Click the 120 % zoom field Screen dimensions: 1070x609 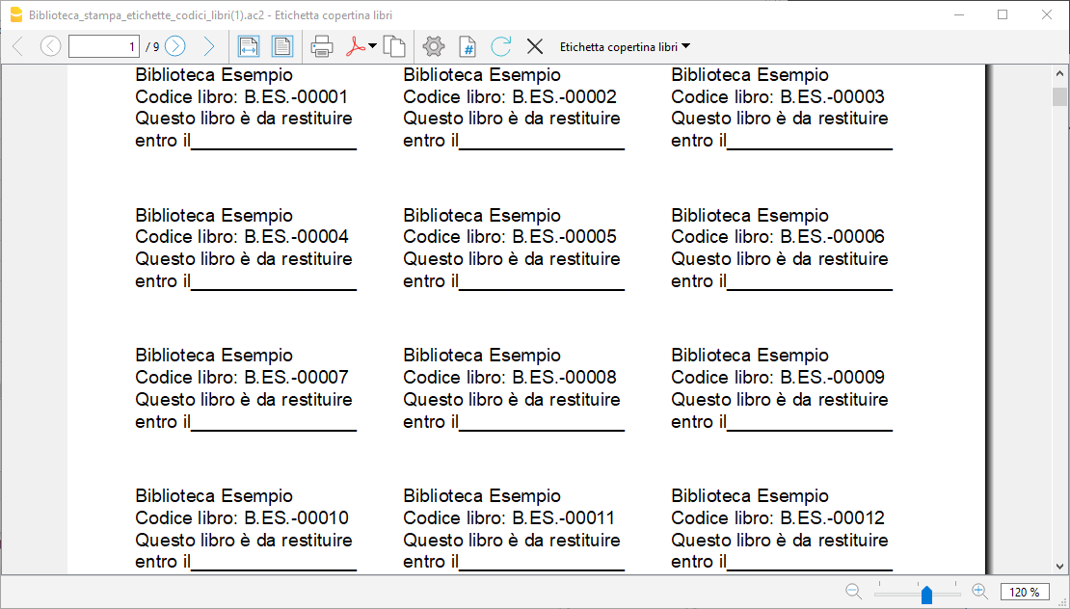coord(1026,593)
